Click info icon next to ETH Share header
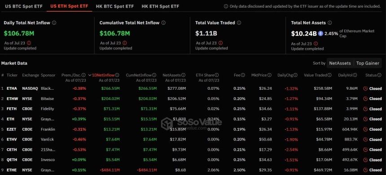 (x=217, y=75)
